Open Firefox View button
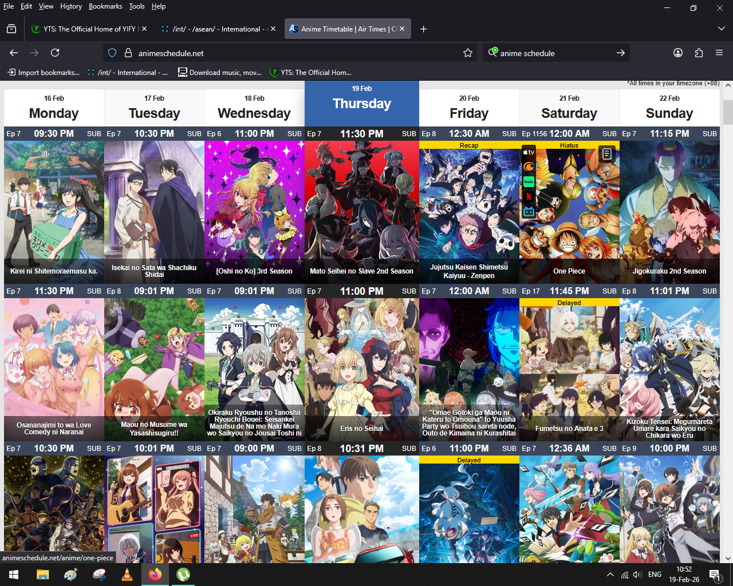Image resolution: width=733 pixels, height=586 pixels. pyautogui.click(x=11, y=29)
